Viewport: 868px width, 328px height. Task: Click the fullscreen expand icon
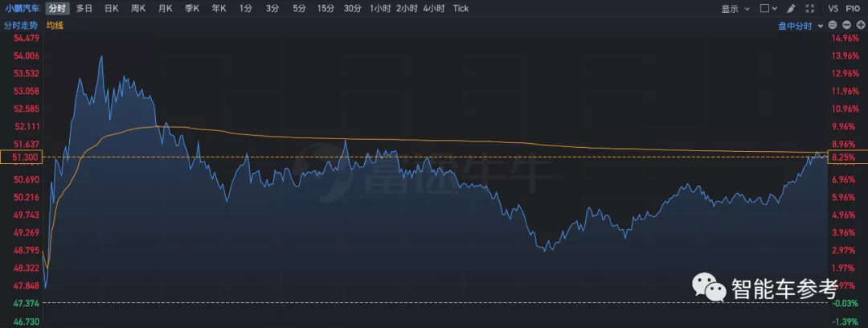(810, 8)
